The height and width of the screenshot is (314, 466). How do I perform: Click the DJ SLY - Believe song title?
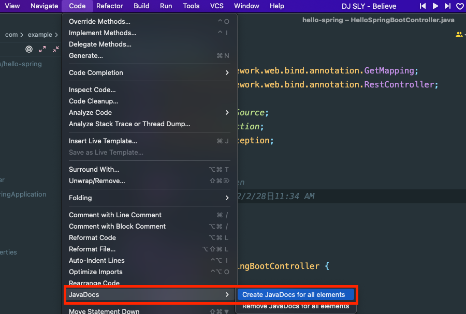coord(369,6)
